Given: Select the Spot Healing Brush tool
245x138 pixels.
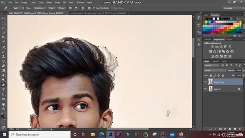Looking at the screenshot, I should (3, 47).
